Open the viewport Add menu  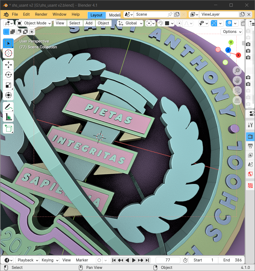[89, 23]
